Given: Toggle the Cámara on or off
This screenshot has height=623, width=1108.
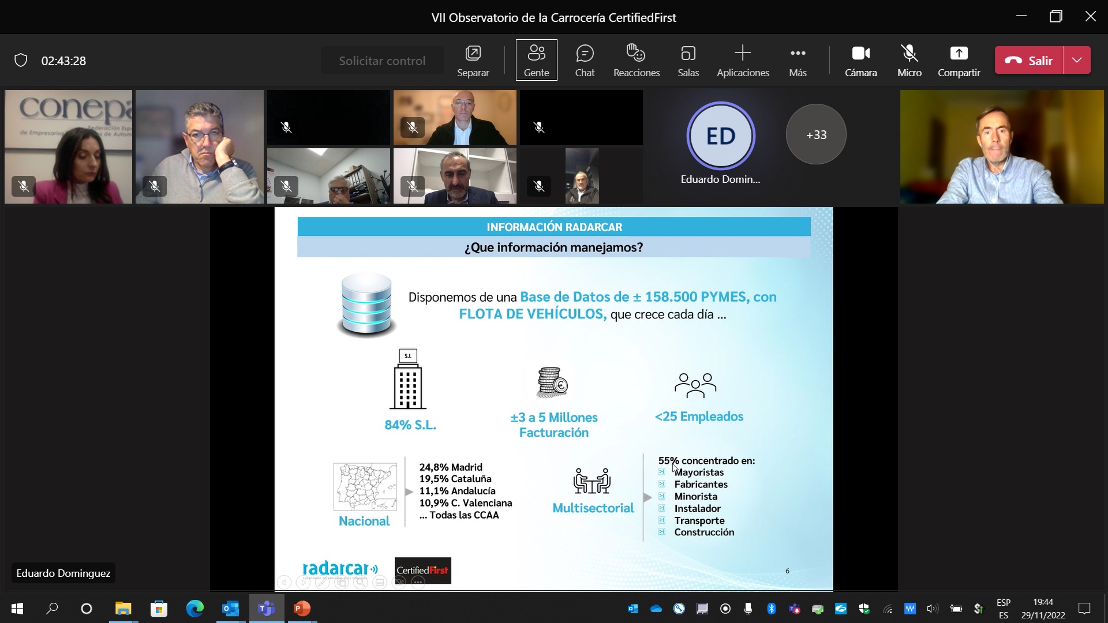Looking at the screenshot, I should 860,61.
